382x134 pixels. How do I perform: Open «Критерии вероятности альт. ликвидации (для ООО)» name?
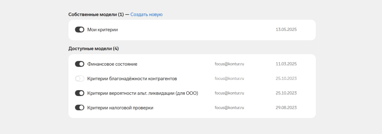tap(143, 93)
